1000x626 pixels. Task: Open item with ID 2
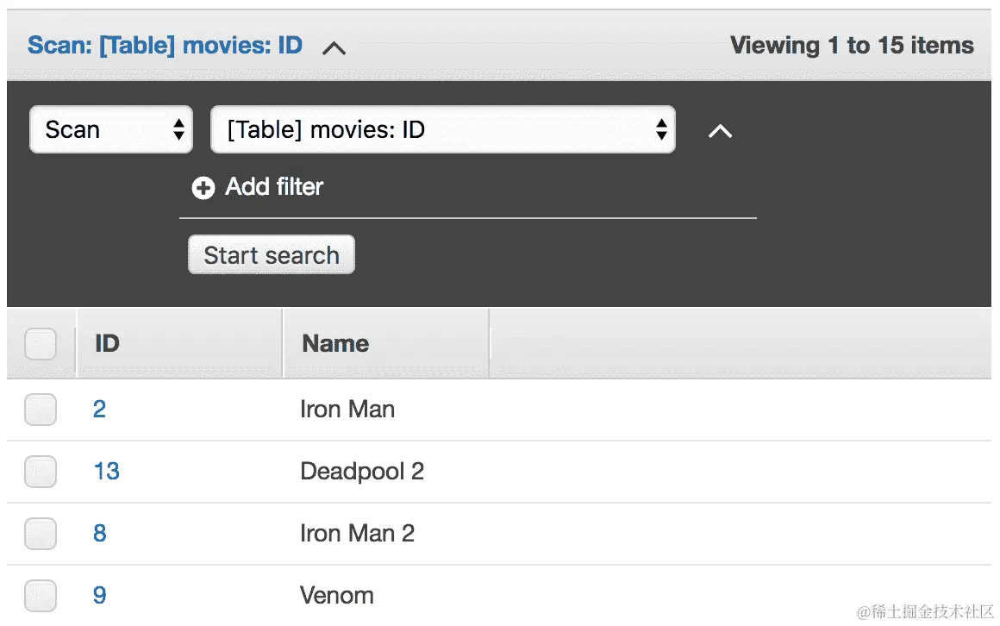(99, 410)
